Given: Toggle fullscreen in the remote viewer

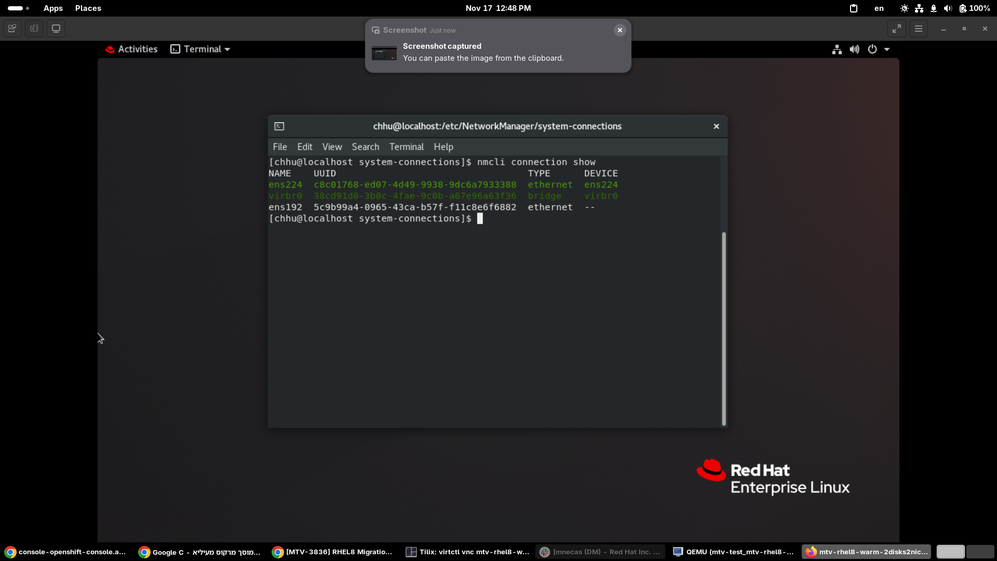Looking at the screenshot, I should 897,29.
